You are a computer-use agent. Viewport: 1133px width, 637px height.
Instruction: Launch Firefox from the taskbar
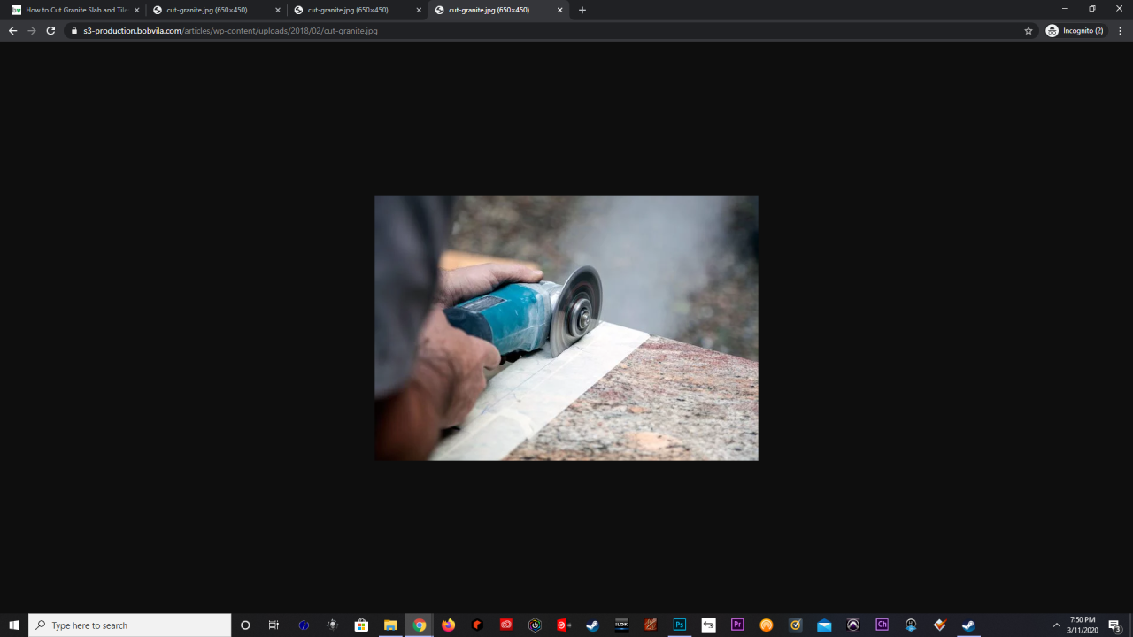click(x=448, y=625)
